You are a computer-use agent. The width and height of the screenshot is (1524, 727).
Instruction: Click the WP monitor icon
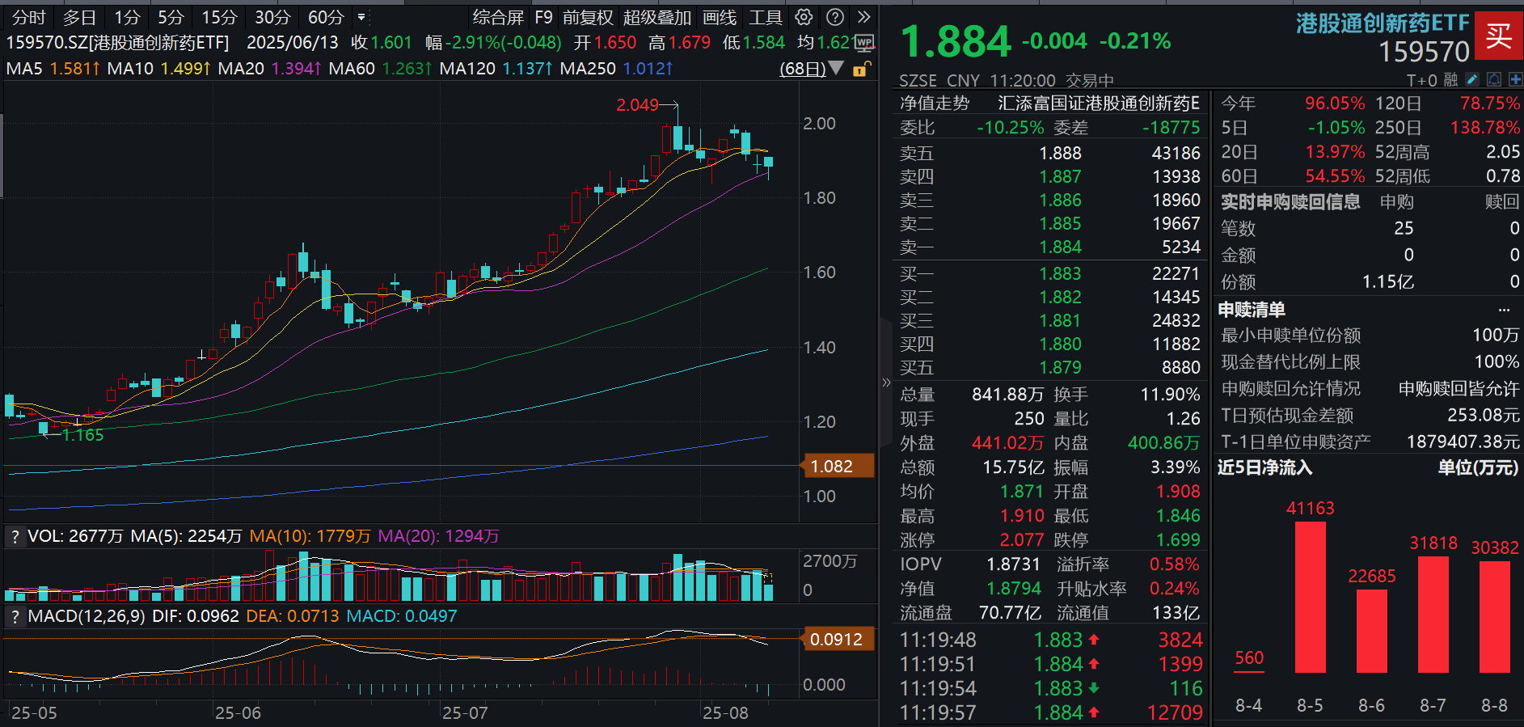pos(864,43)
